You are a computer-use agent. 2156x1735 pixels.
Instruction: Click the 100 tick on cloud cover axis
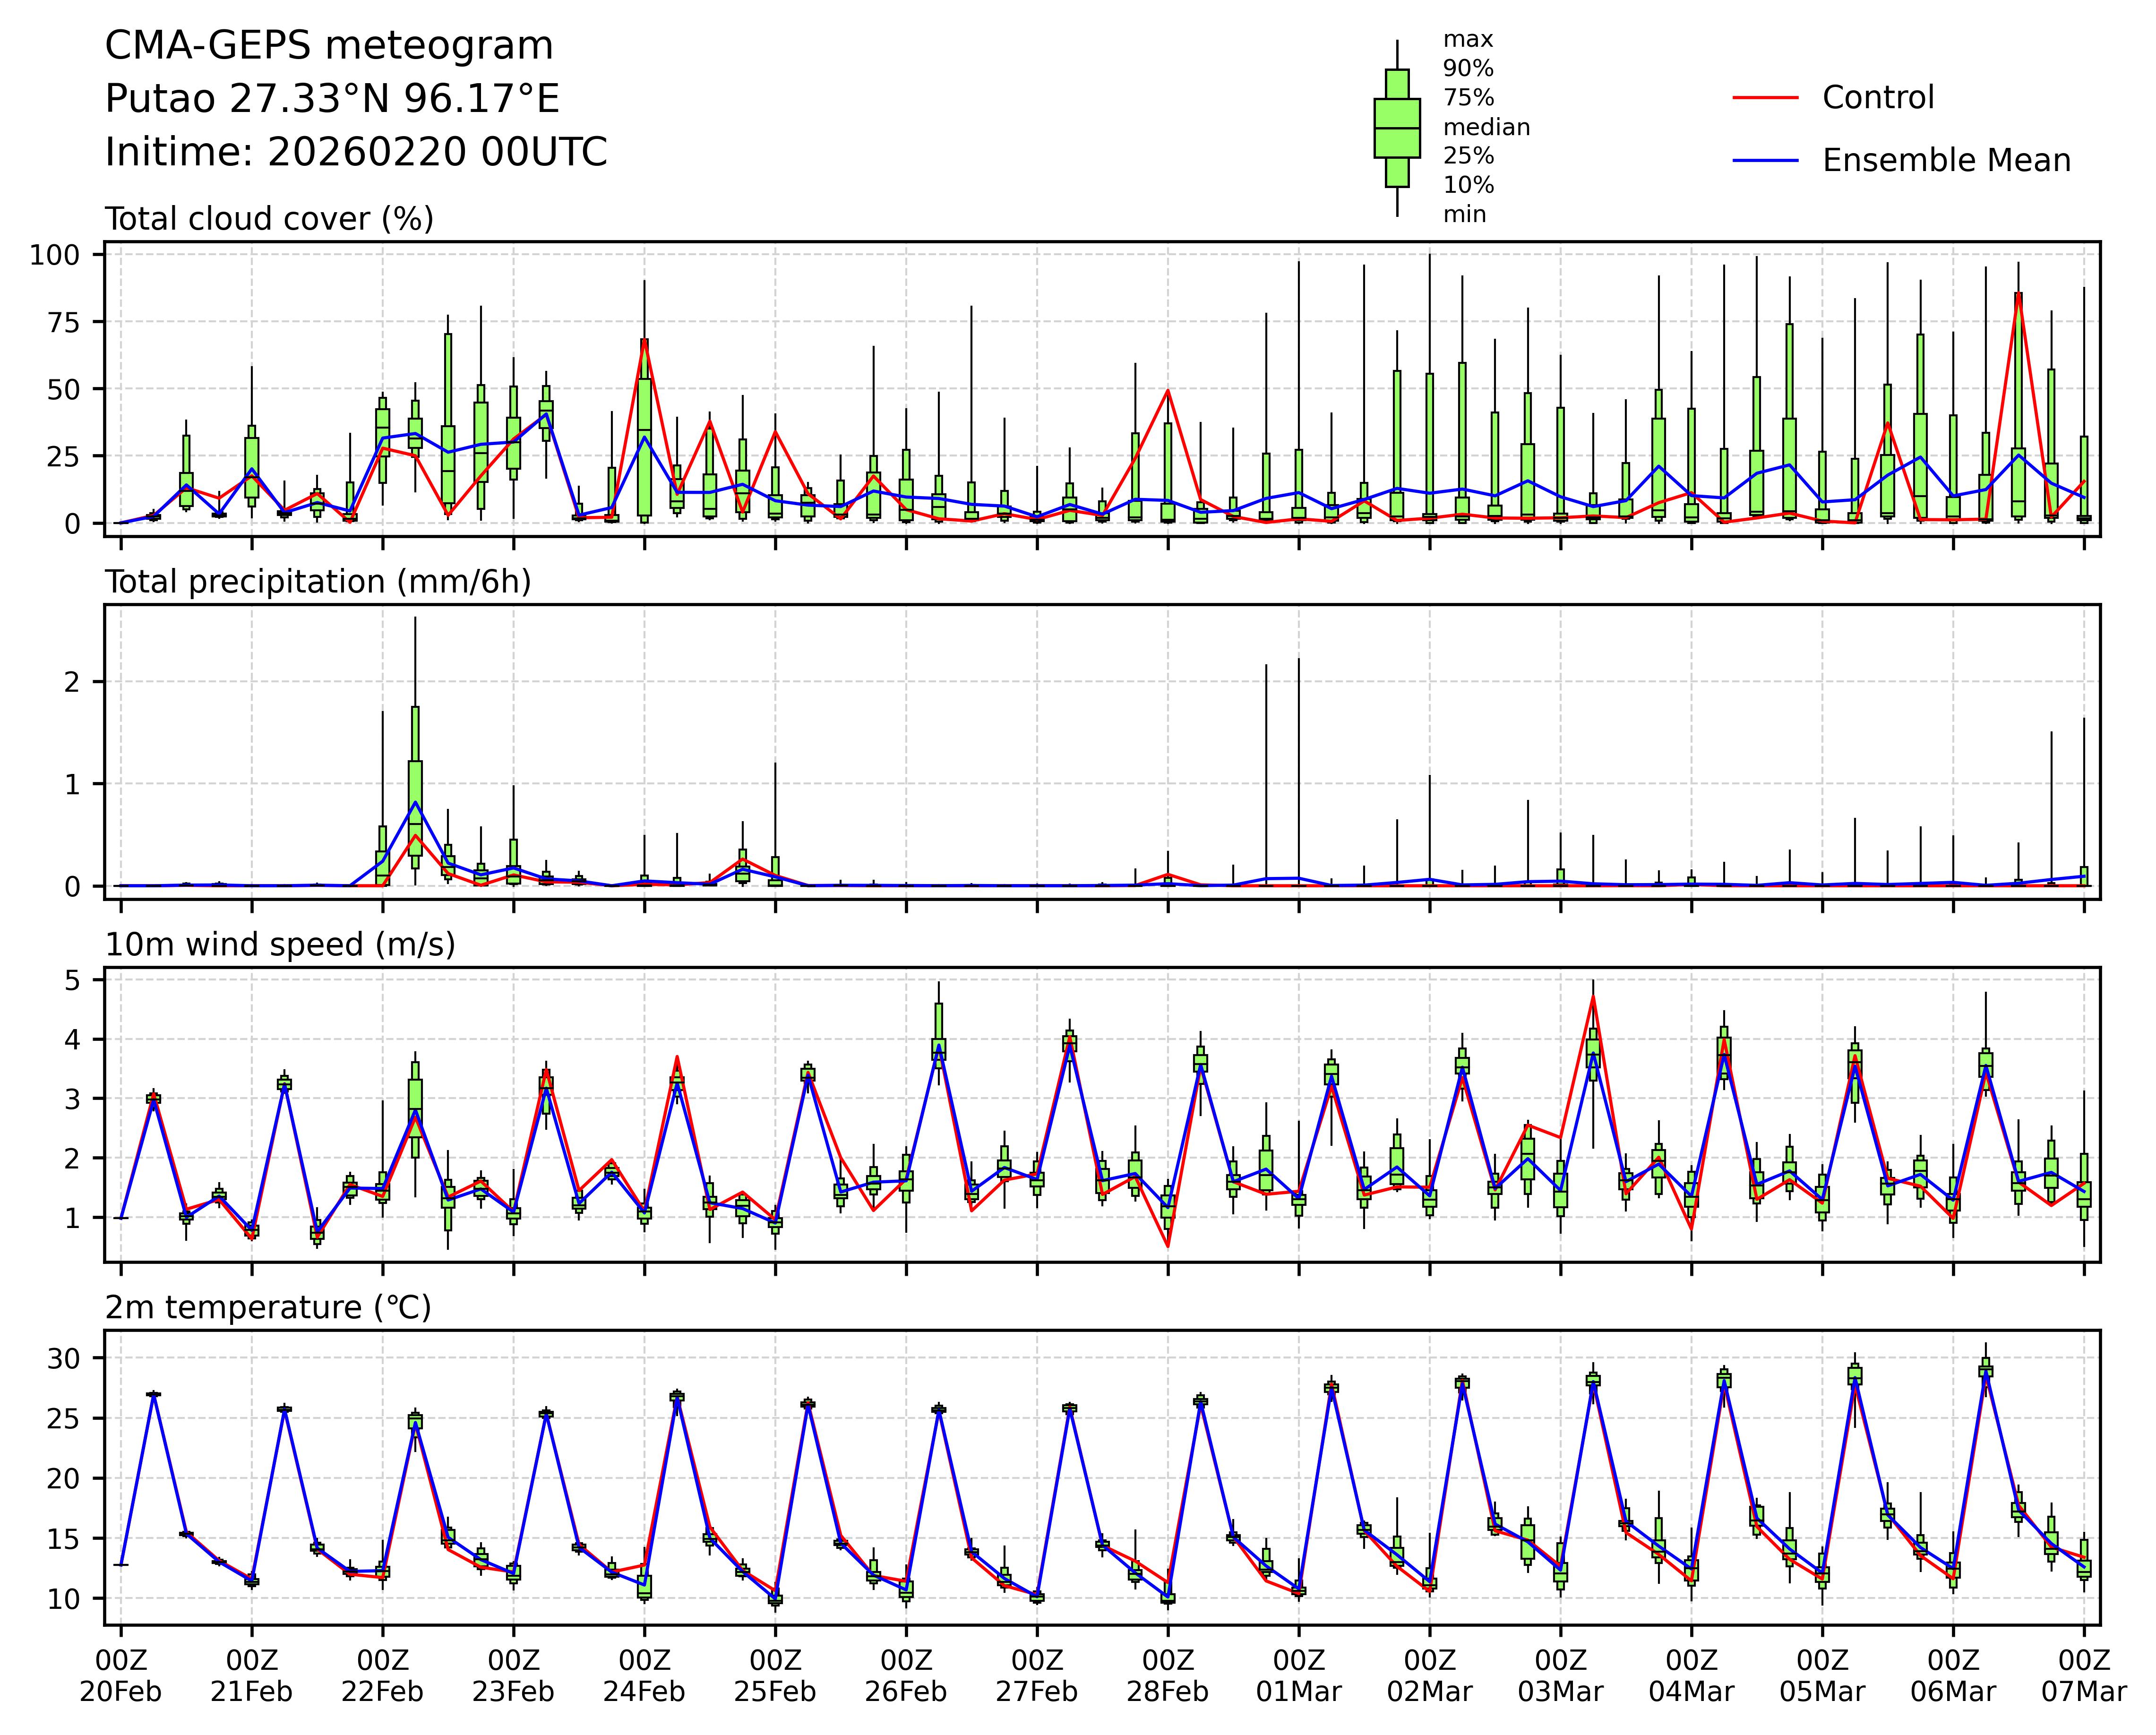pyautogui.click(x=54, y=255)
